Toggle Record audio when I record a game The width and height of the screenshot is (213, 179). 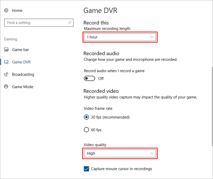[x=89, y=78]
